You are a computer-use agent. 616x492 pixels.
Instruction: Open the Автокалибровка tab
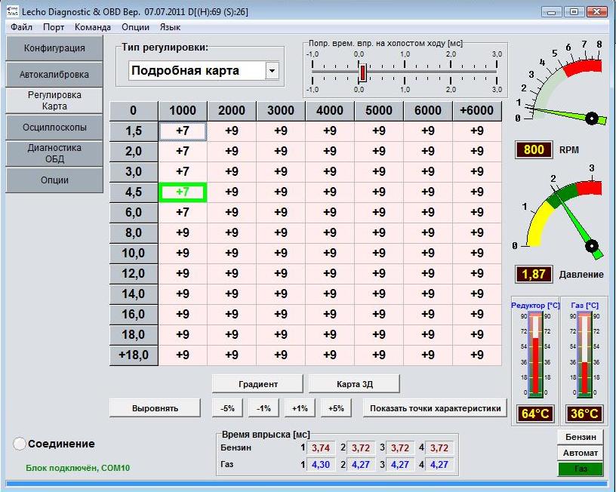tap(54, 75)
